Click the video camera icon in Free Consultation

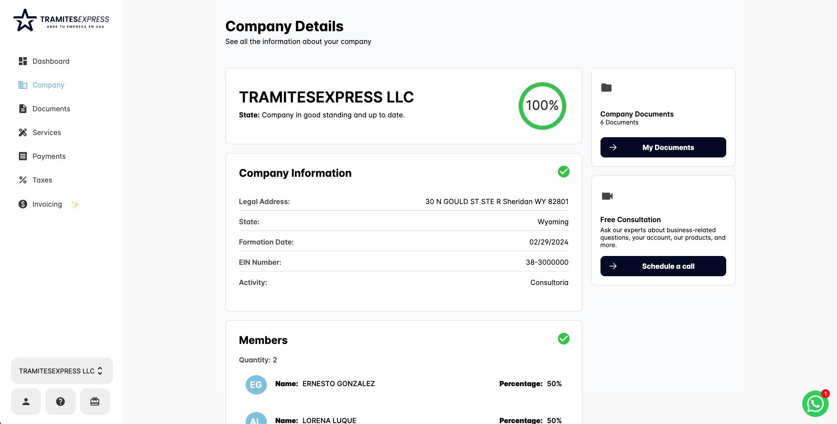tap(607, 196)
